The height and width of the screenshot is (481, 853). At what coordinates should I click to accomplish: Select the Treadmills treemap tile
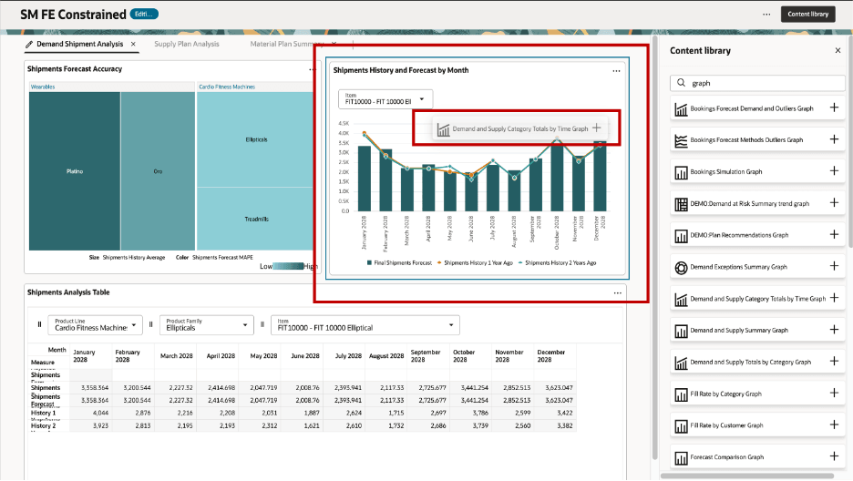pos(256,219)
